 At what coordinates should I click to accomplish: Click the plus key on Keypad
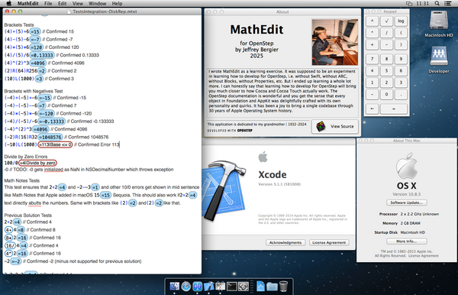point(373,45)
